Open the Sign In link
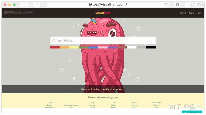Viewport: 206px width, 115px height. (x=192, y=13)
